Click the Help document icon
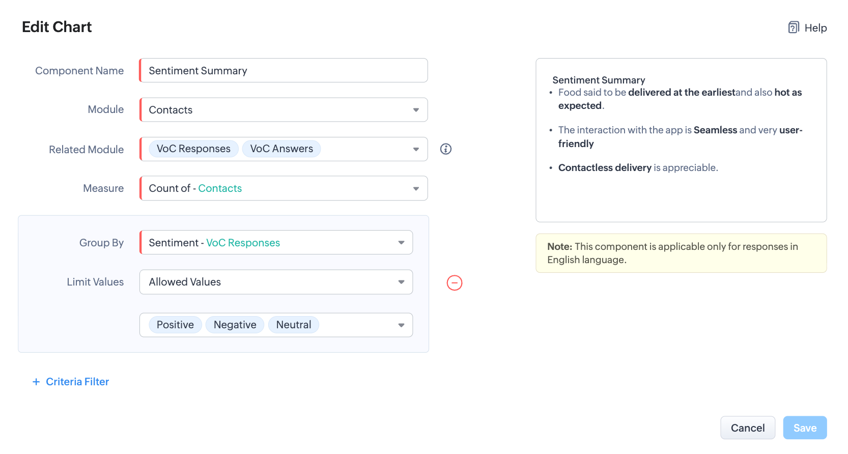The image size is (848, 454). pyautogui.click(x=793, y=27)
